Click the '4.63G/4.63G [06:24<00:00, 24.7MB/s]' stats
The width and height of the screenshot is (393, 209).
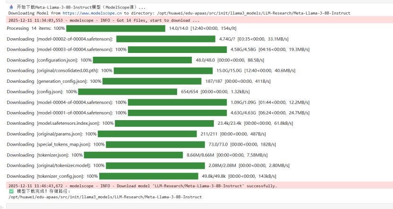point(270,113)
